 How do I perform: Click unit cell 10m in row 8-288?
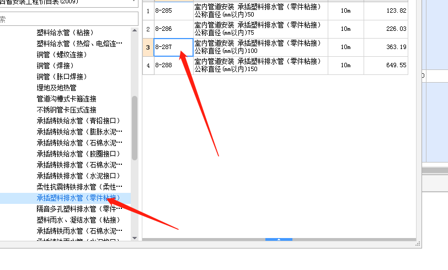point(346,66)
